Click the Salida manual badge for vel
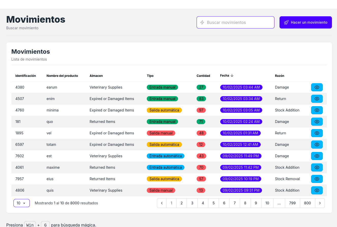Image resolution: width=337 pixels, height=227 pixels. pyautogui.click(x=161, y=133)
